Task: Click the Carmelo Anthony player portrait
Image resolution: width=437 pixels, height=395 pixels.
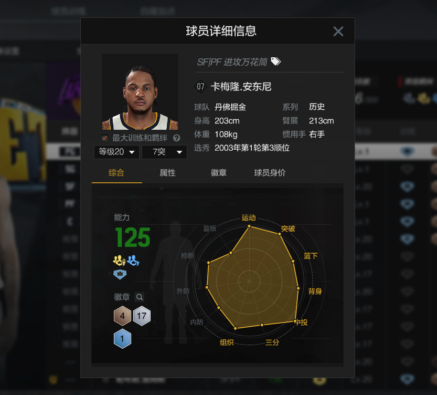Action: (x=140, y=92)
